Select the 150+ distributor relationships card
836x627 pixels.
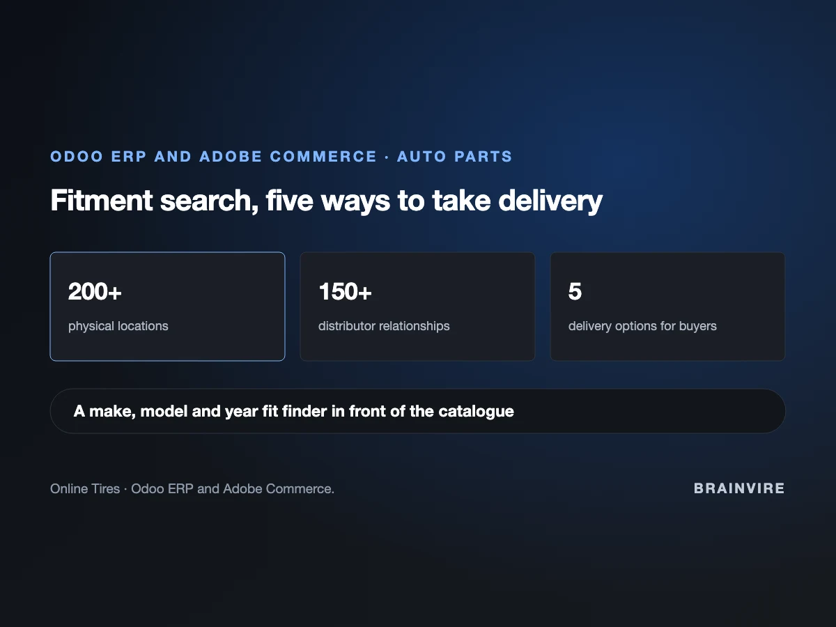(417, 307)
